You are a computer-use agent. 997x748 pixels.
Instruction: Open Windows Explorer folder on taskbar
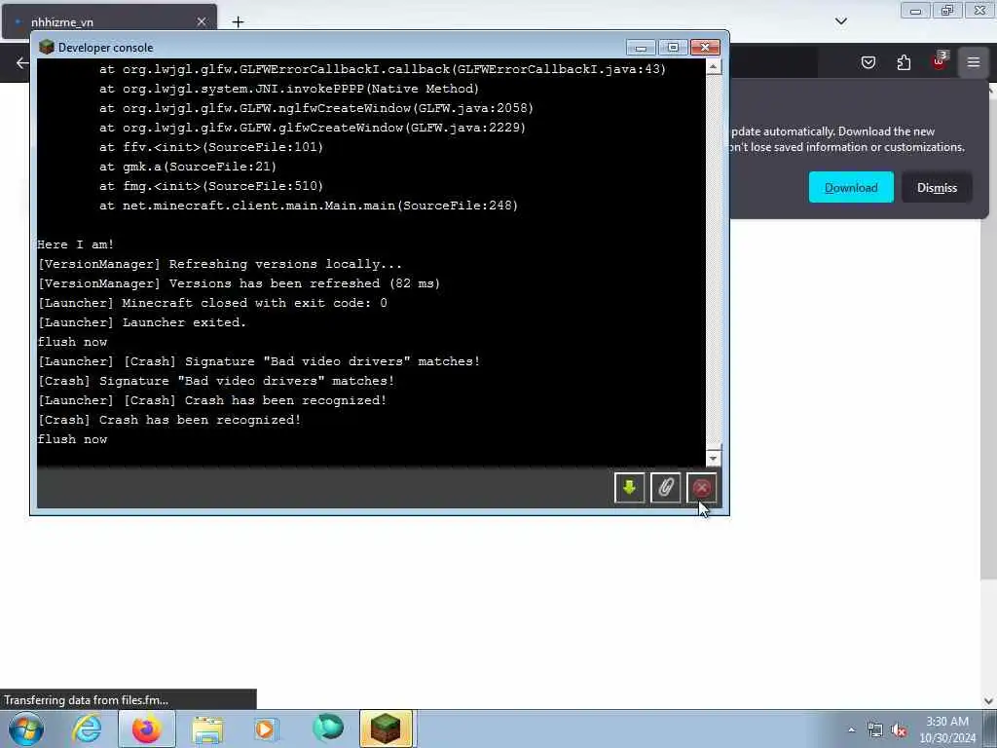(207, 729)
